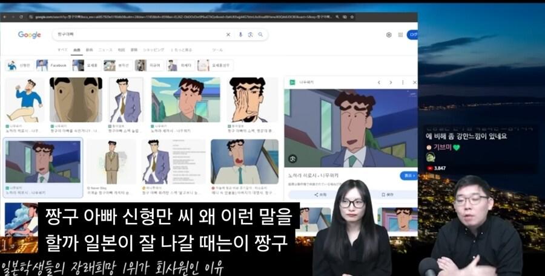545x276 pixels.
Task: Open thumbnail of close-up face with thick eyebrows
Action: [x=76, y=100]
